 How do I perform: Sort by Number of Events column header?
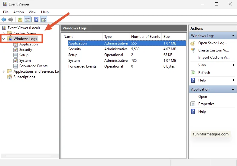click(145, 37)
